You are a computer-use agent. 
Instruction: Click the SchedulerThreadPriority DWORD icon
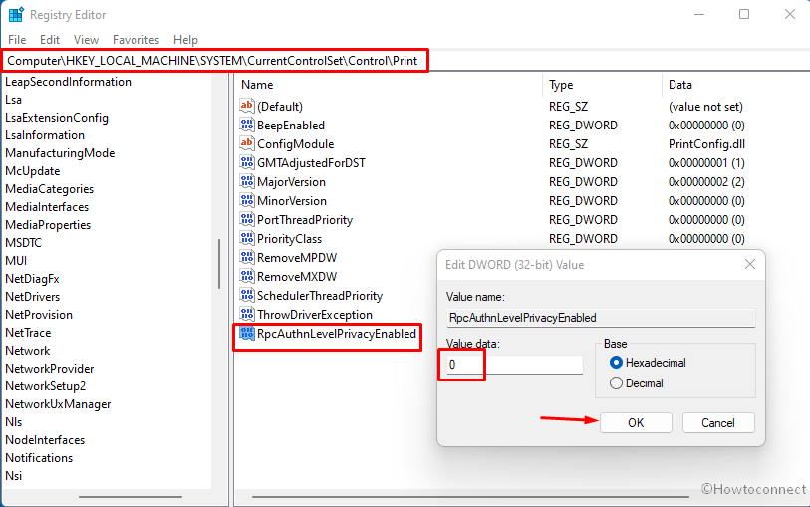point(247,295)
